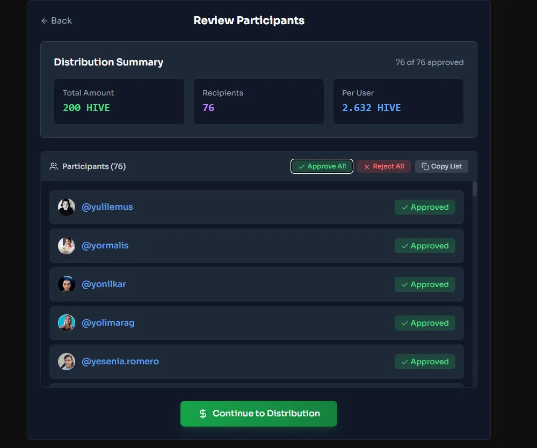Viewport: 537px width, 448px height.
Task: Click the avatar of @yulilemus
Action: 67,207
